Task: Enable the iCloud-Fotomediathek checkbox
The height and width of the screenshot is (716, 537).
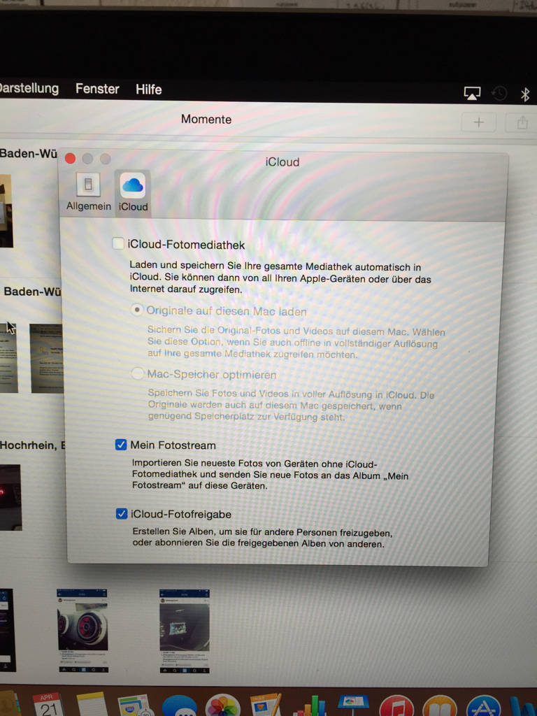Action: click(x=118, y=243)
